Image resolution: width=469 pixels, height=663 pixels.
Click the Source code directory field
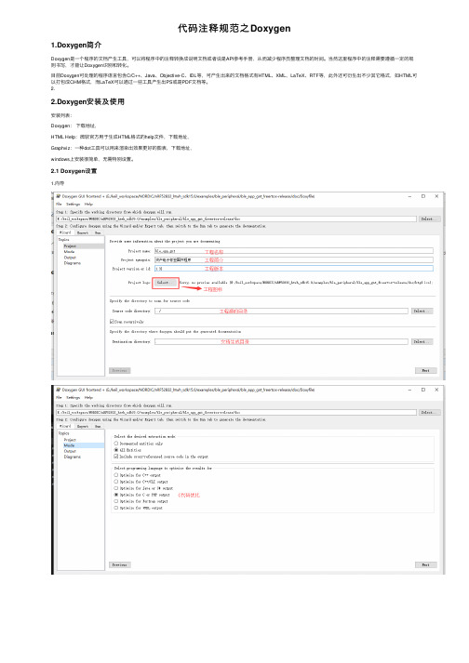click(281, 311)
